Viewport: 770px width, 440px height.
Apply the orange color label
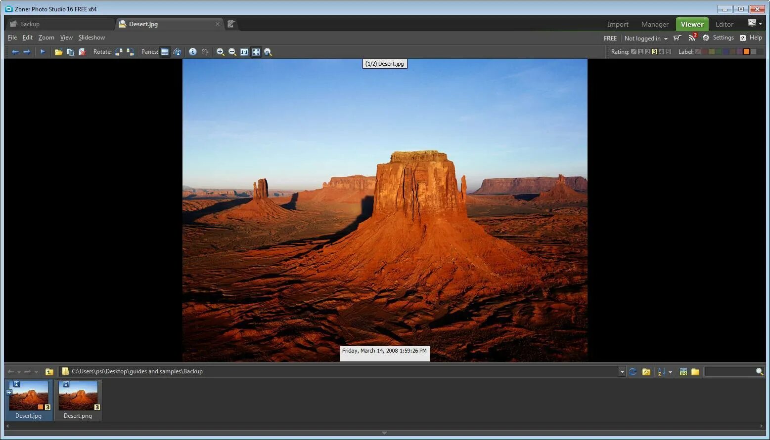coord(746,52)
